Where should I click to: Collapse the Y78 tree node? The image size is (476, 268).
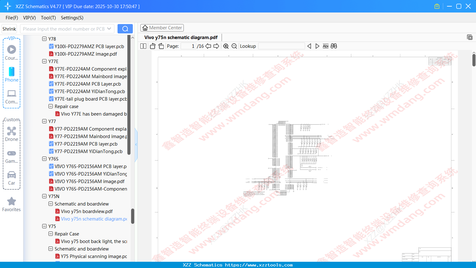tap(44, 39)
